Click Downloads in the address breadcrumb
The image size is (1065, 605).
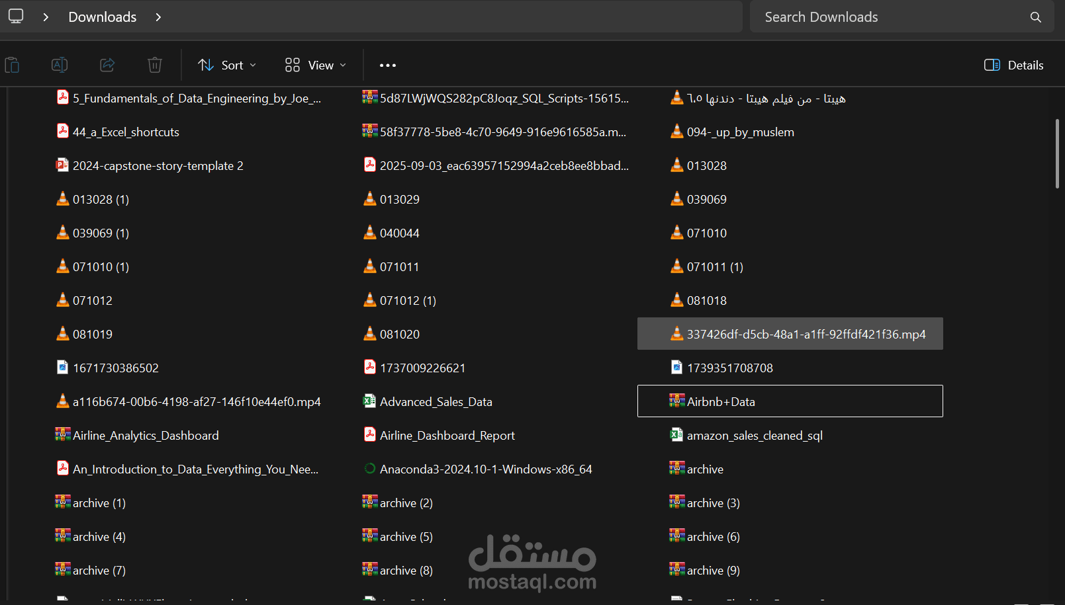tap(103, 17)
